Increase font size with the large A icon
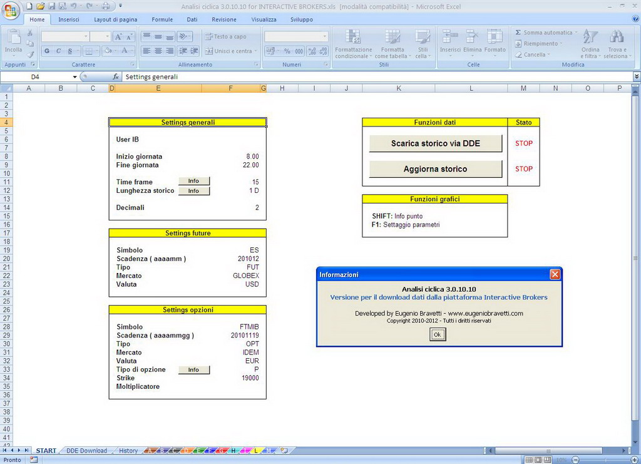Viewport: 641px width, 464px height. (118, 37)
